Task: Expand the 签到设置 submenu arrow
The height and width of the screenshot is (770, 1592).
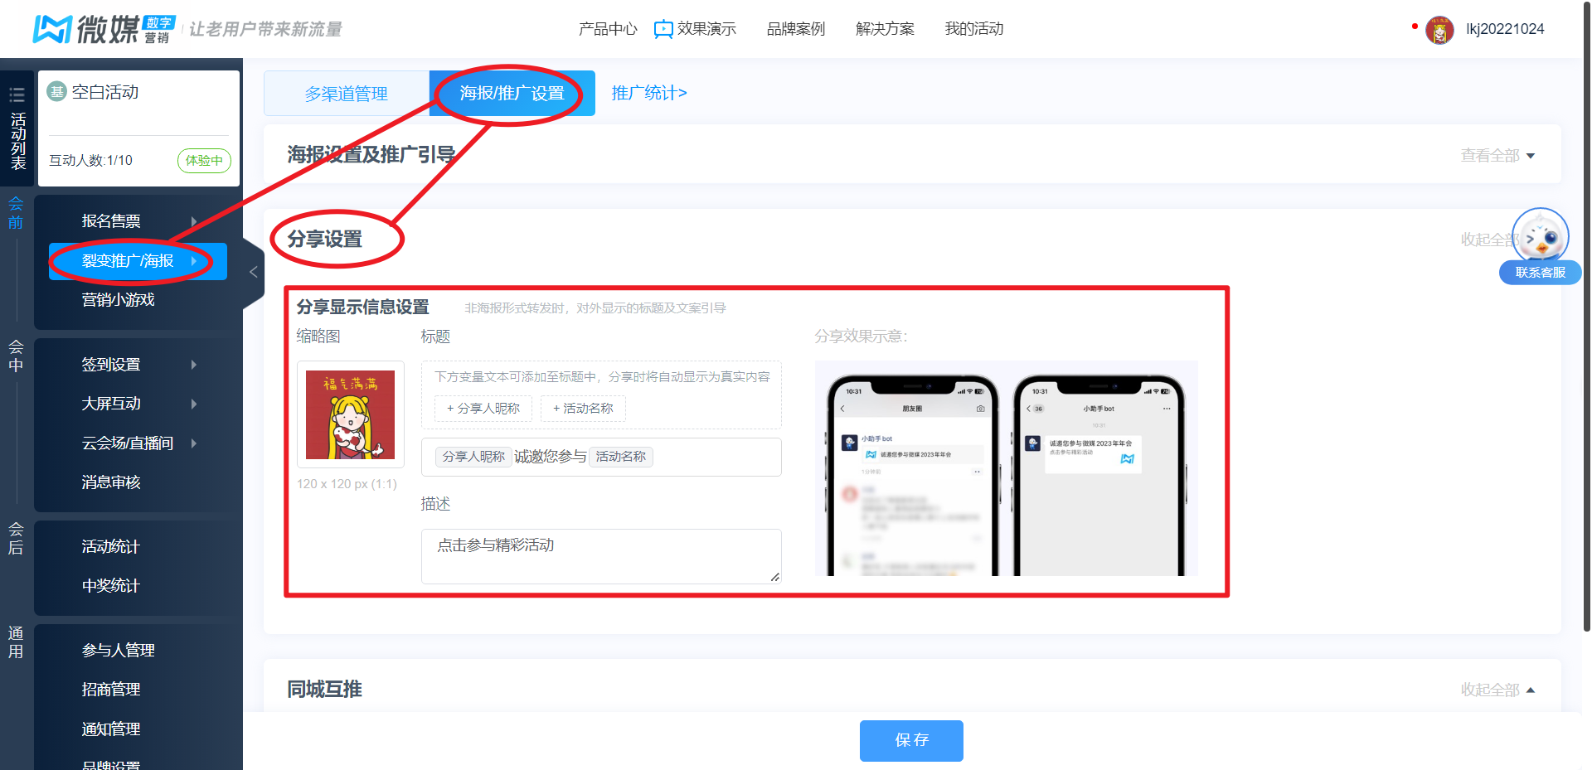Action: [194, 365]
